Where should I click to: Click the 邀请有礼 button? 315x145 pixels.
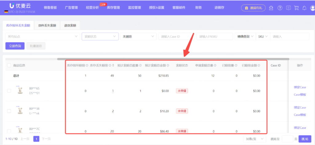click(253, 8)
